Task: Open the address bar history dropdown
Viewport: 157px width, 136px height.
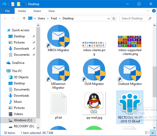Action: (108, 18)
